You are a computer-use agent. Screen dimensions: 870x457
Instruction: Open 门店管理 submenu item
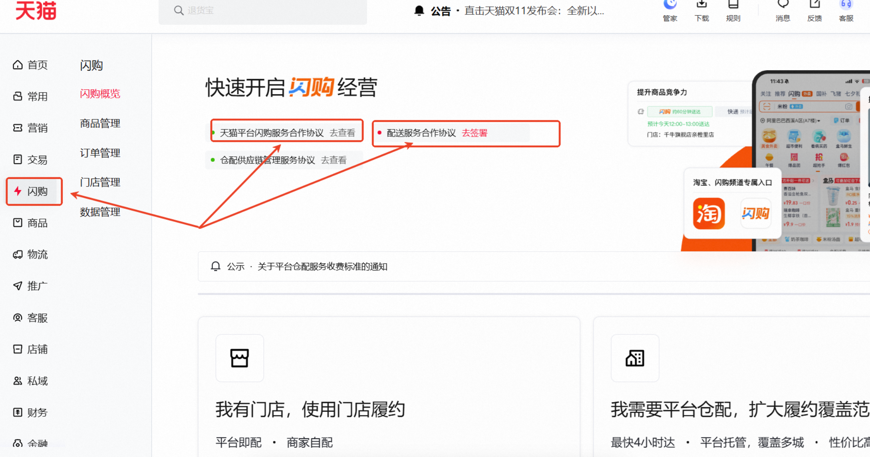100,183
